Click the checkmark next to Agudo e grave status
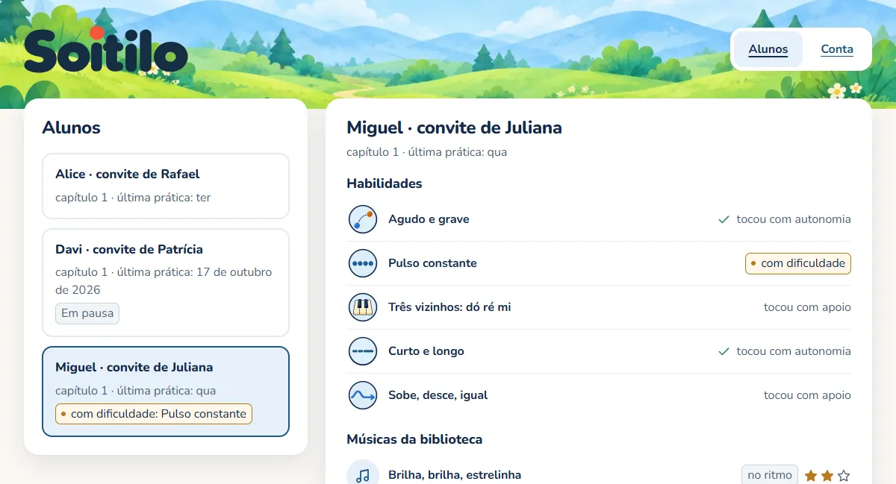 pos(724,219)
